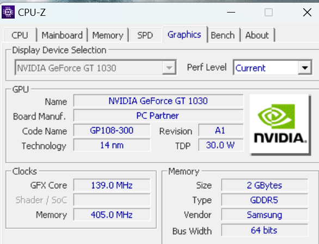Click the TDP 30.0 W field
319x244 pixels.
pos(220,145)
